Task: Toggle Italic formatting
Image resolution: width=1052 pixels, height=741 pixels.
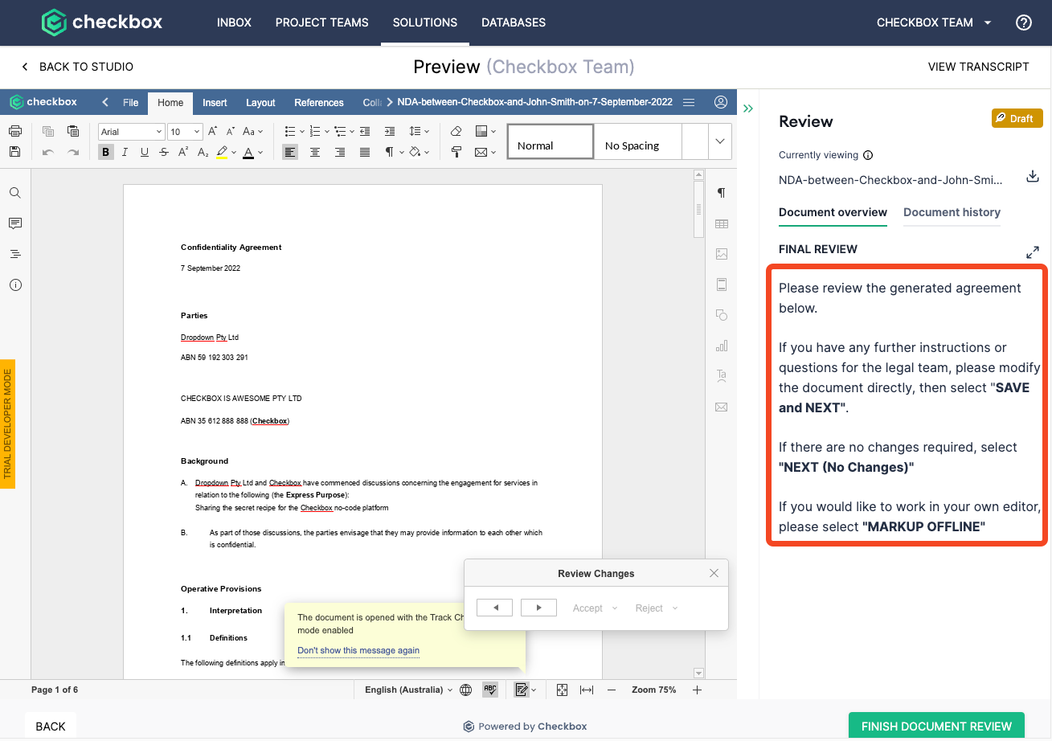Action: [125, 152]
